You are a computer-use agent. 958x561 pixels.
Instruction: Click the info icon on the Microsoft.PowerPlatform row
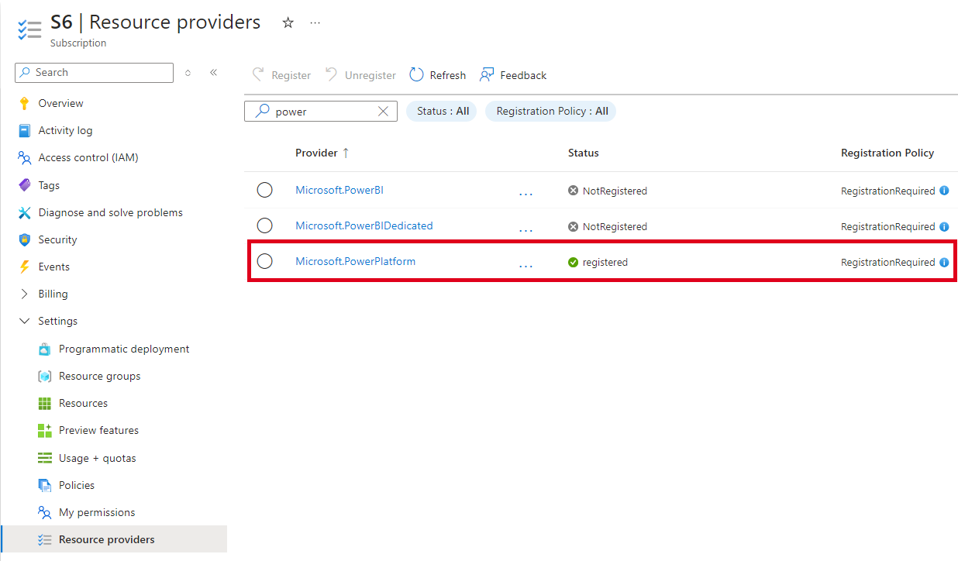[x=944, y=263]
